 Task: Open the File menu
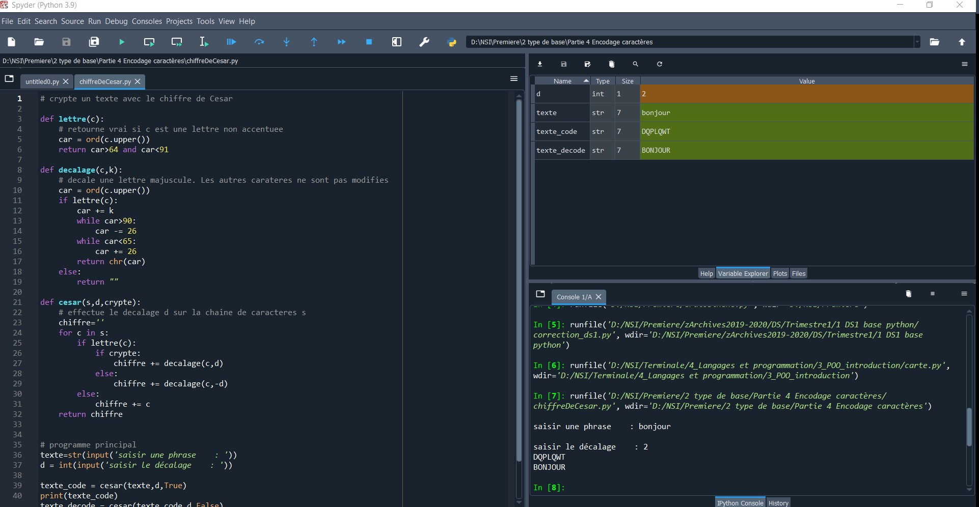7,21
